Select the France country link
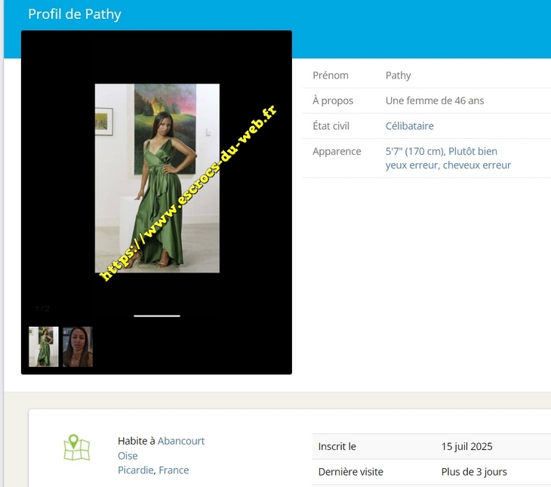This screenshot has height=487, width=551. pyautogui.click(x=174, y=470)
